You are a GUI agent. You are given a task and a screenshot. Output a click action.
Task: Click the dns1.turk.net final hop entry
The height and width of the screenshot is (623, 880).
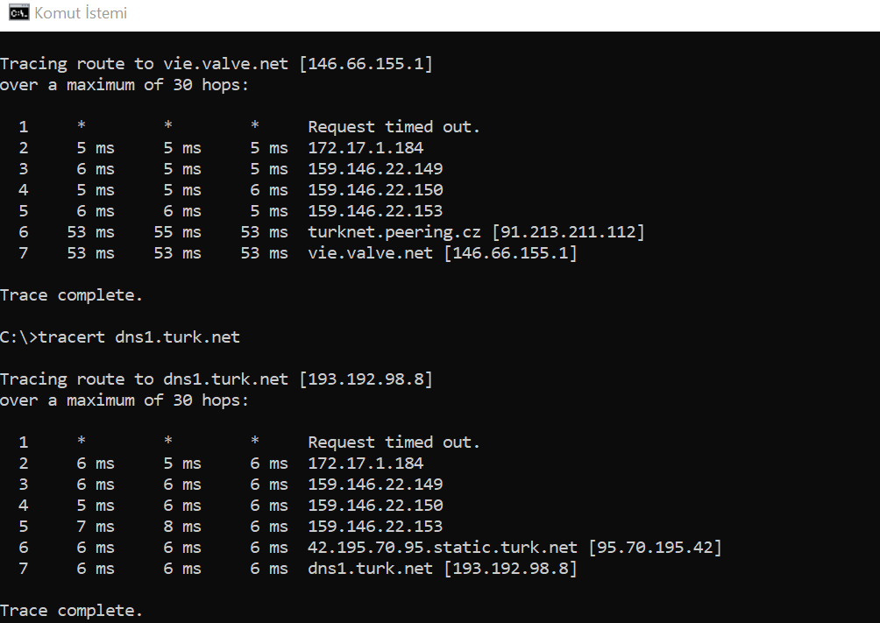[443, 569]
